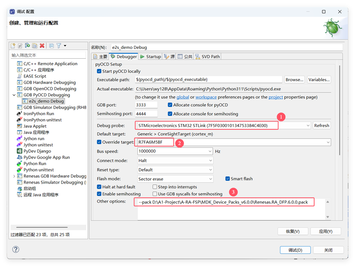
Task: Open the Connect mode dropdown
Action: (210, 160)
